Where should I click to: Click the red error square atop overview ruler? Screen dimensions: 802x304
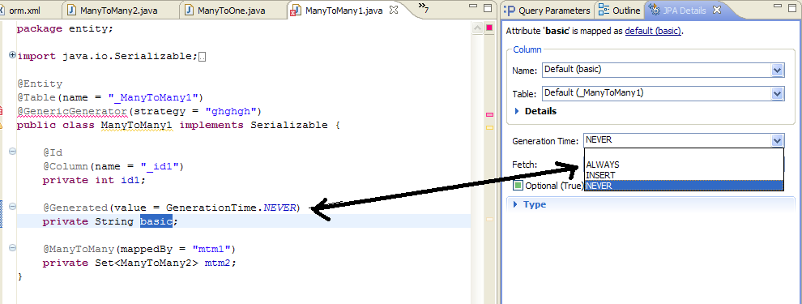[x=488, y=28]
